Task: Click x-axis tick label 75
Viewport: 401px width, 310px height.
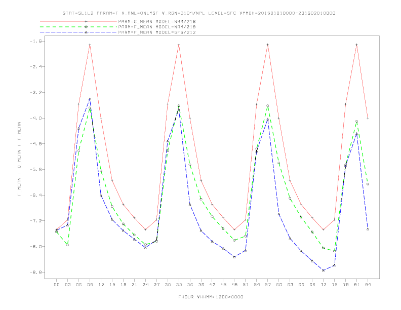Action: tap(335, 285)
